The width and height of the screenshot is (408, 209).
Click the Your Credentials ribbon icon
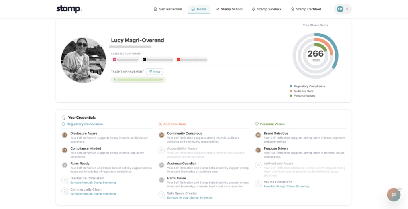click(64, 118)
